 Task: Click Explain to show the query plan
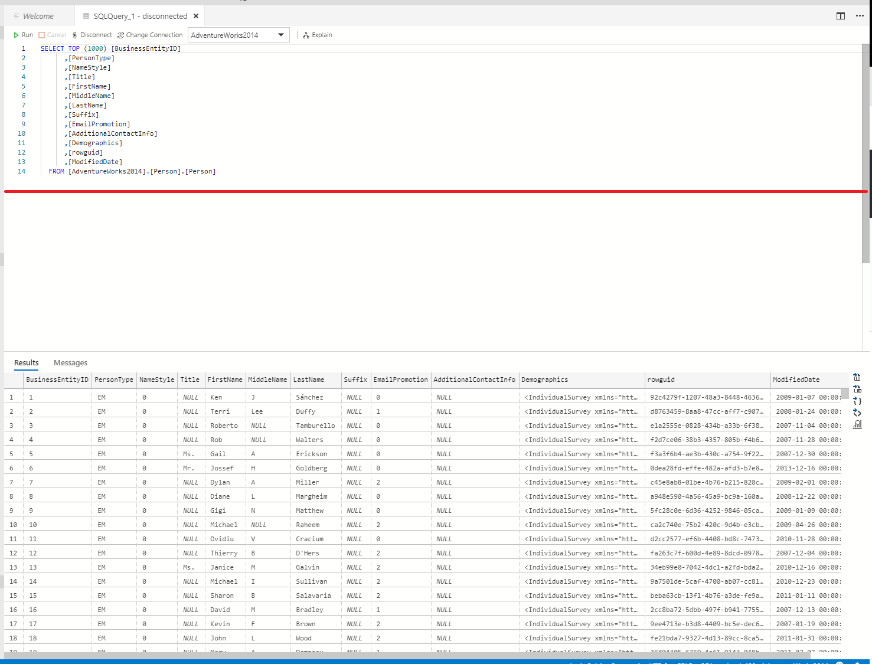coord(318,35)
